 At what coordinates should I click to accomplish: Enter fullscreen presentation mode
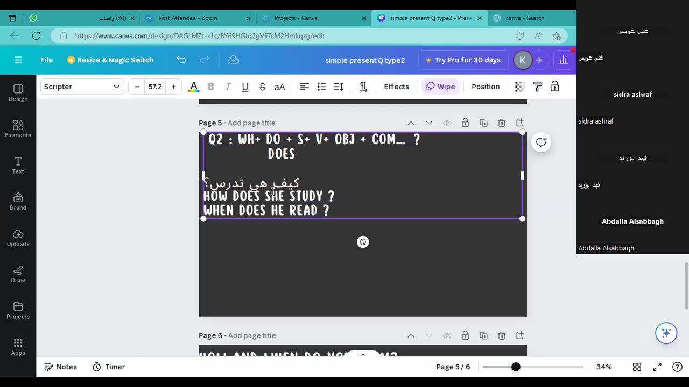tap(657, 367)
